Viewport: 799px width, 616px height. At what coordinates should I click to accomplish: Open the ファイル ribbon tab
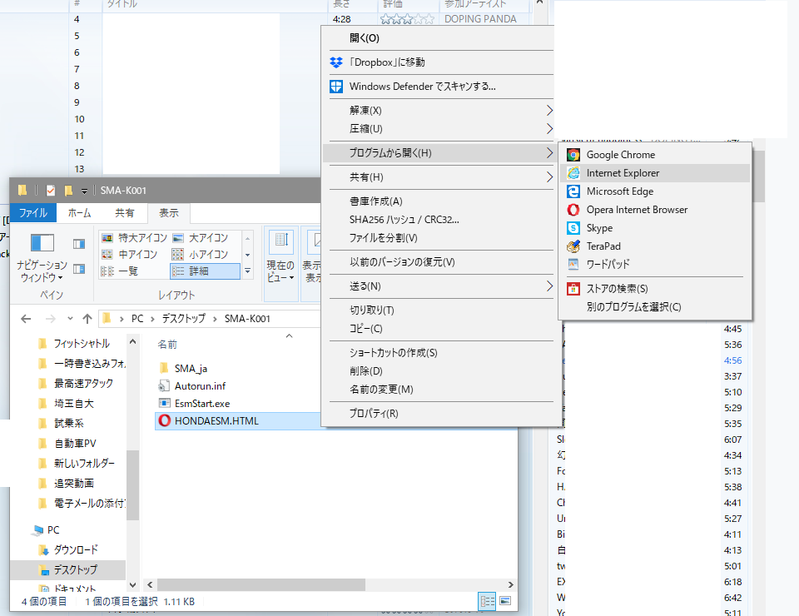coord(33,213)
